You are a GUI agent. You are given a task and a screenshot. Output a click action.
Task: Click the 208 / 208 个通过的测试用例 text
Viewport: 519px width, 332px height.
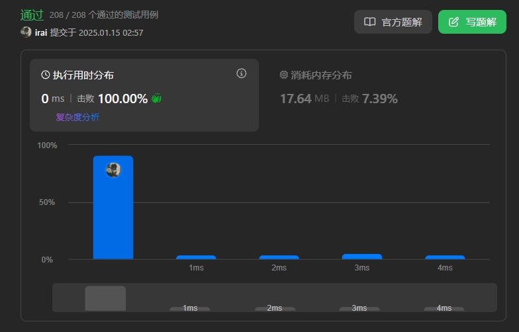click(x=103, y=15)
